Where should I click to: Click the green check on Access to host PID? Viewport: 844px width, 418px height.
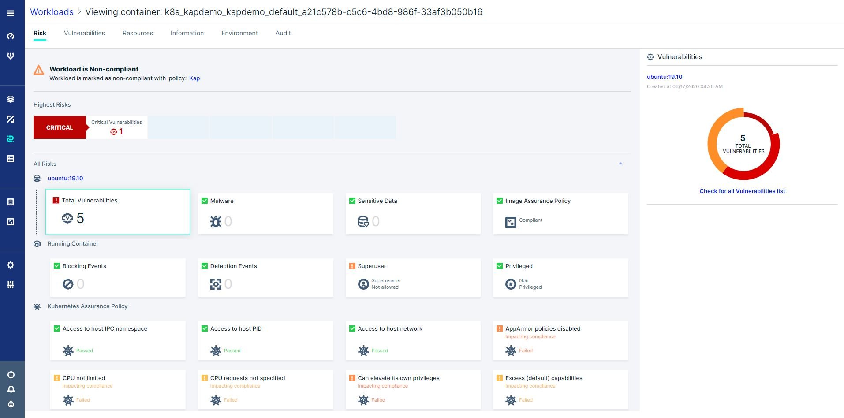click(205, 328)
